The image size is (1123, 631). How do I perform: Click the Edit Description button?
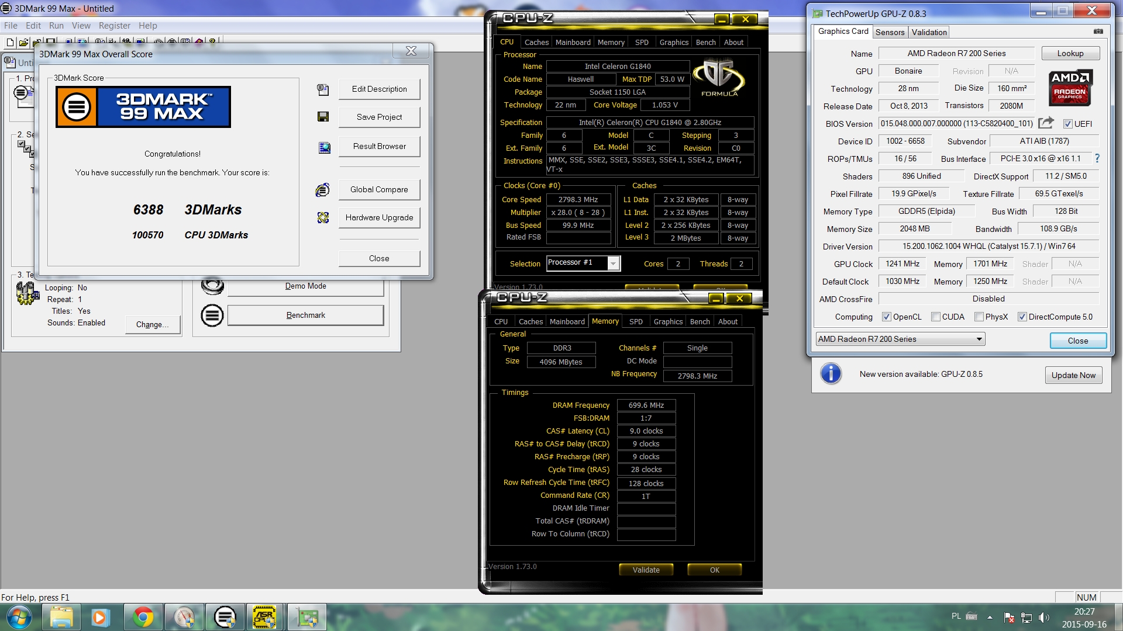pos(379,89)
